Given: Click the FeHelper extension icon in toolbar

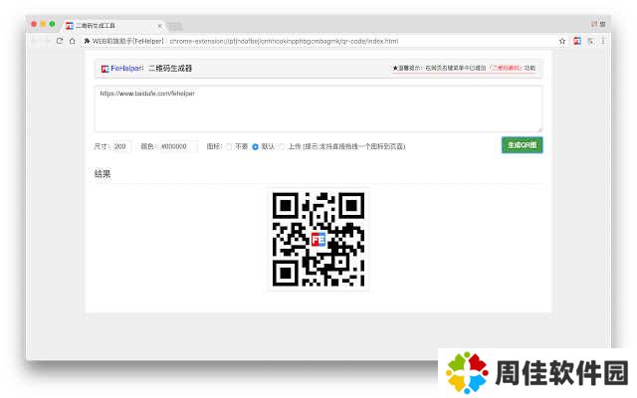Looking at the screenshot, I should coord(577,41).
